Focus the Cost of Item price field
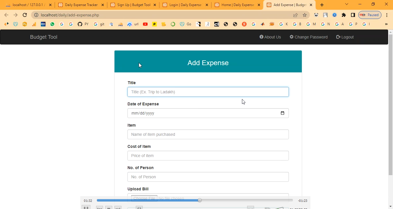Image resolution: width=393 pixels, height=209 pixels. (208, 156)
